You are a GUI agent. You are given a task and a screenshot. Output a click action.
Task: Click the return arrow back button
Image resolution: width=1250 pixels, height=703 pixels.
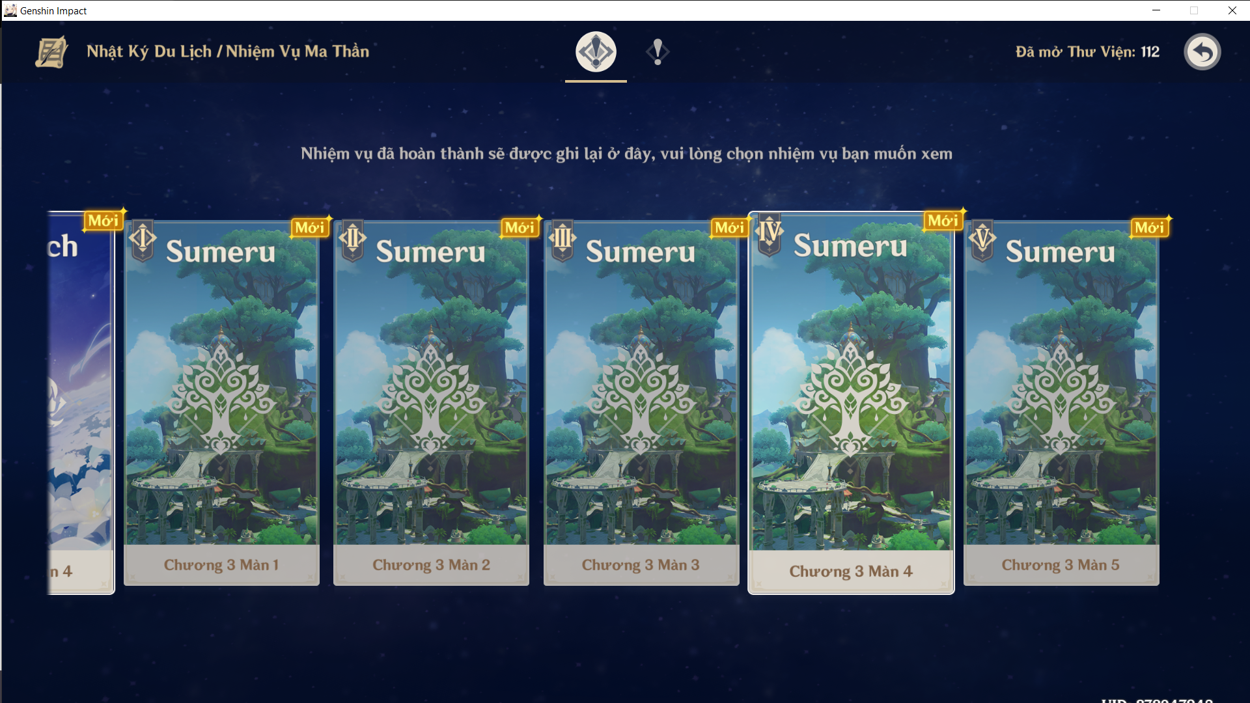(x=1202, y=52)
